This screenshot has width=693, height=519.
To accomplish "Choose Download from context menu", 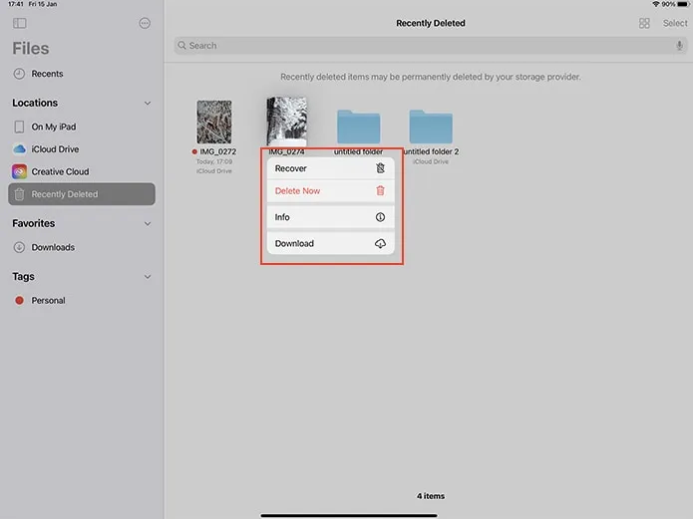I will [330, 243].
